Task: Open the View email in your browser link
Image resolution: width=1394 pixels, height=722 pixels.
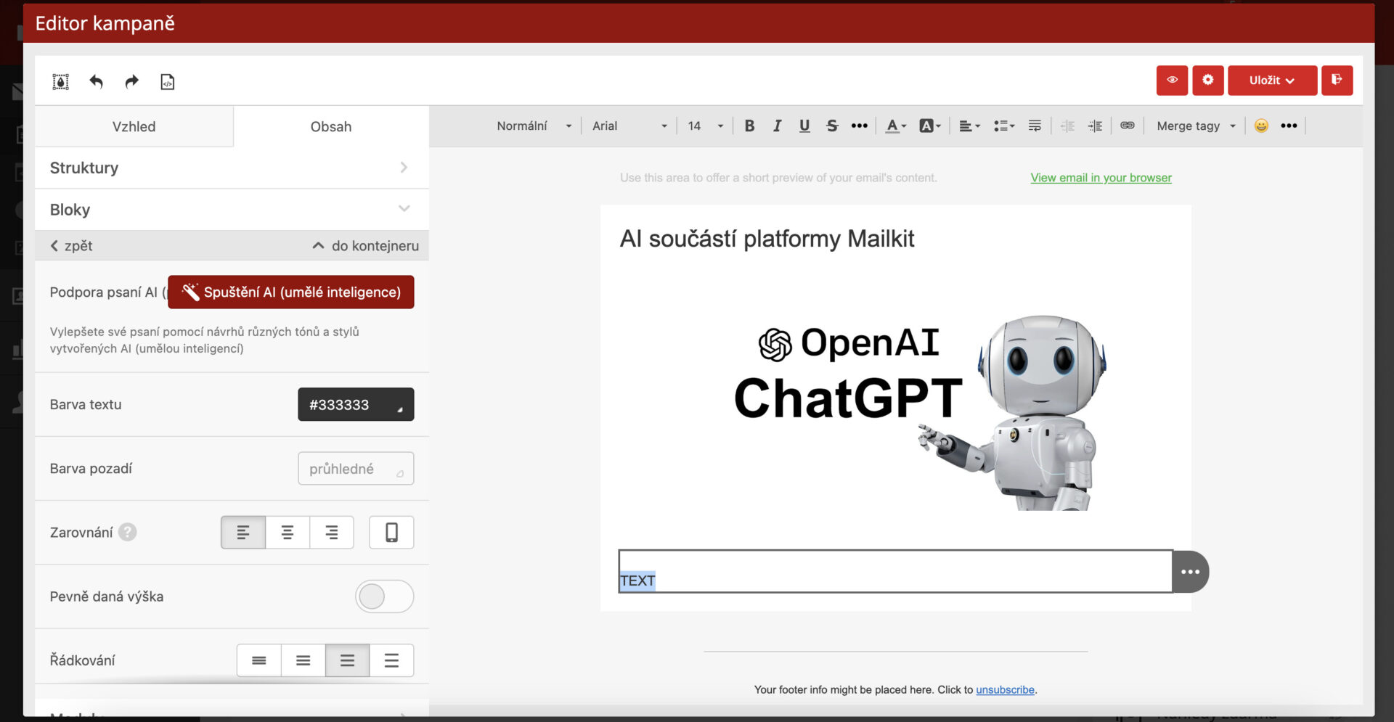Action: point(1101,178)
